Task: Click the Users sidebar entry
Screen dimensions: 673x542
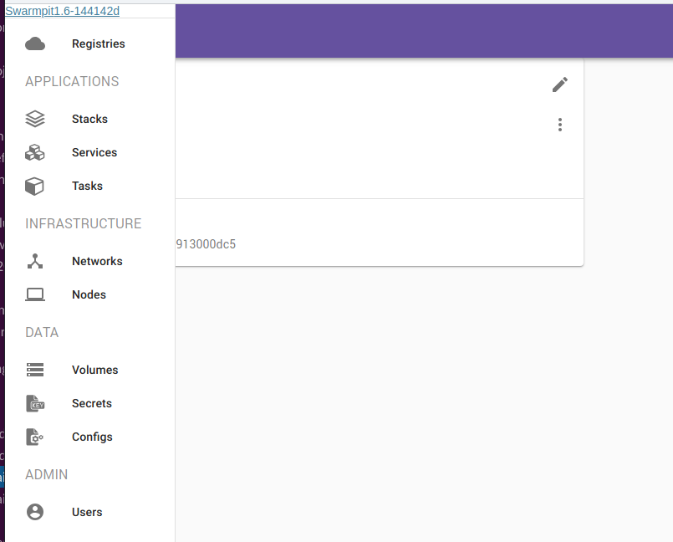Action: click(x=86, y=512)
